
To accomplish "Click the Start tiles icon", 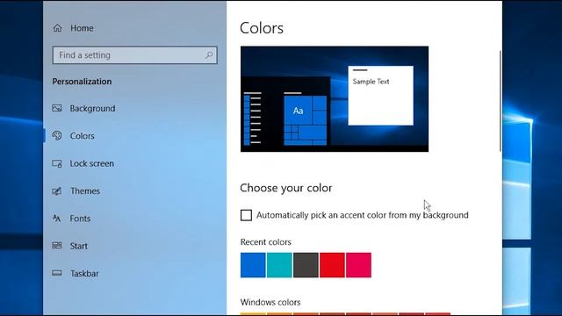I will (57, 246).
